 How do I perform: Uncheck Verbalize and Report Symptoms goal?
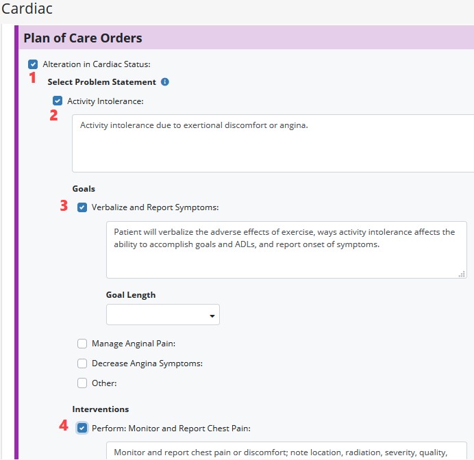82,207
